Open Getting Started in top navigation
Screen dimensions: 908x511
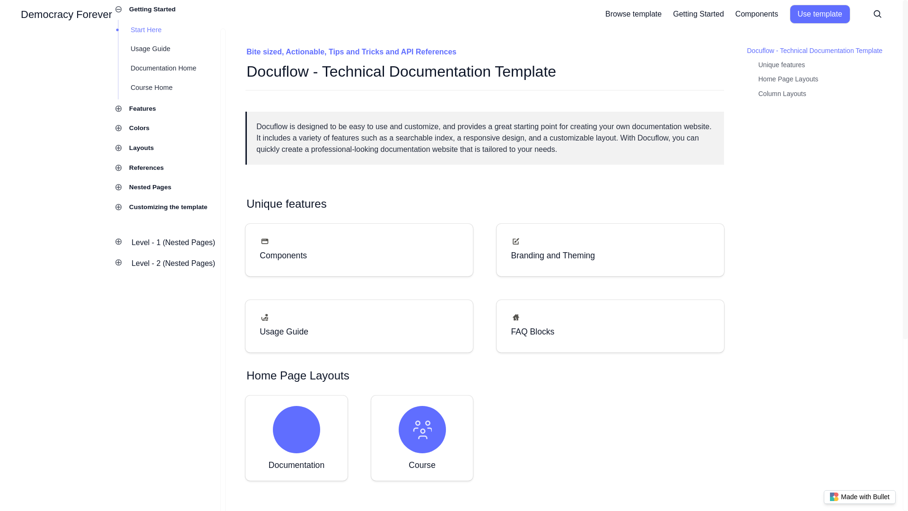click(x=698, y=14)
